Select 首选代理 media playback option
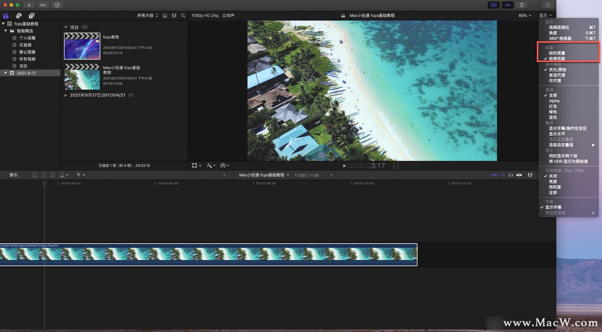This screenshot has height=332, width=602. click(557, 75)
